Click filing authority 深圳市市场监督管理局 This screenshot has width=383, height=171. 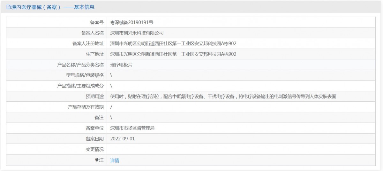pos(132,128)
